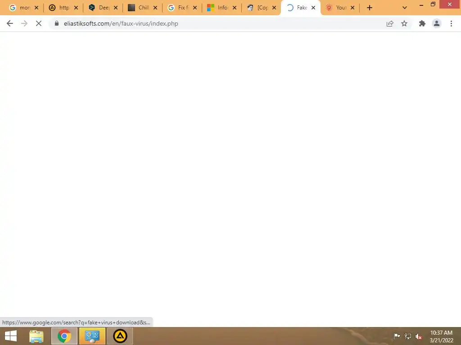The width and height of the screenshot is (461, 345).
Task: Stop loading the page
Action: click(39, 23)
